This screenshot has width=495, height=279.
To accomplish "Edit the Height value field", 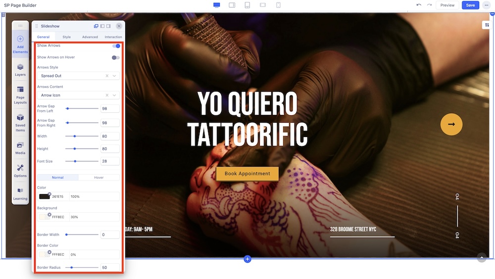I will click(x=110, y=149).
